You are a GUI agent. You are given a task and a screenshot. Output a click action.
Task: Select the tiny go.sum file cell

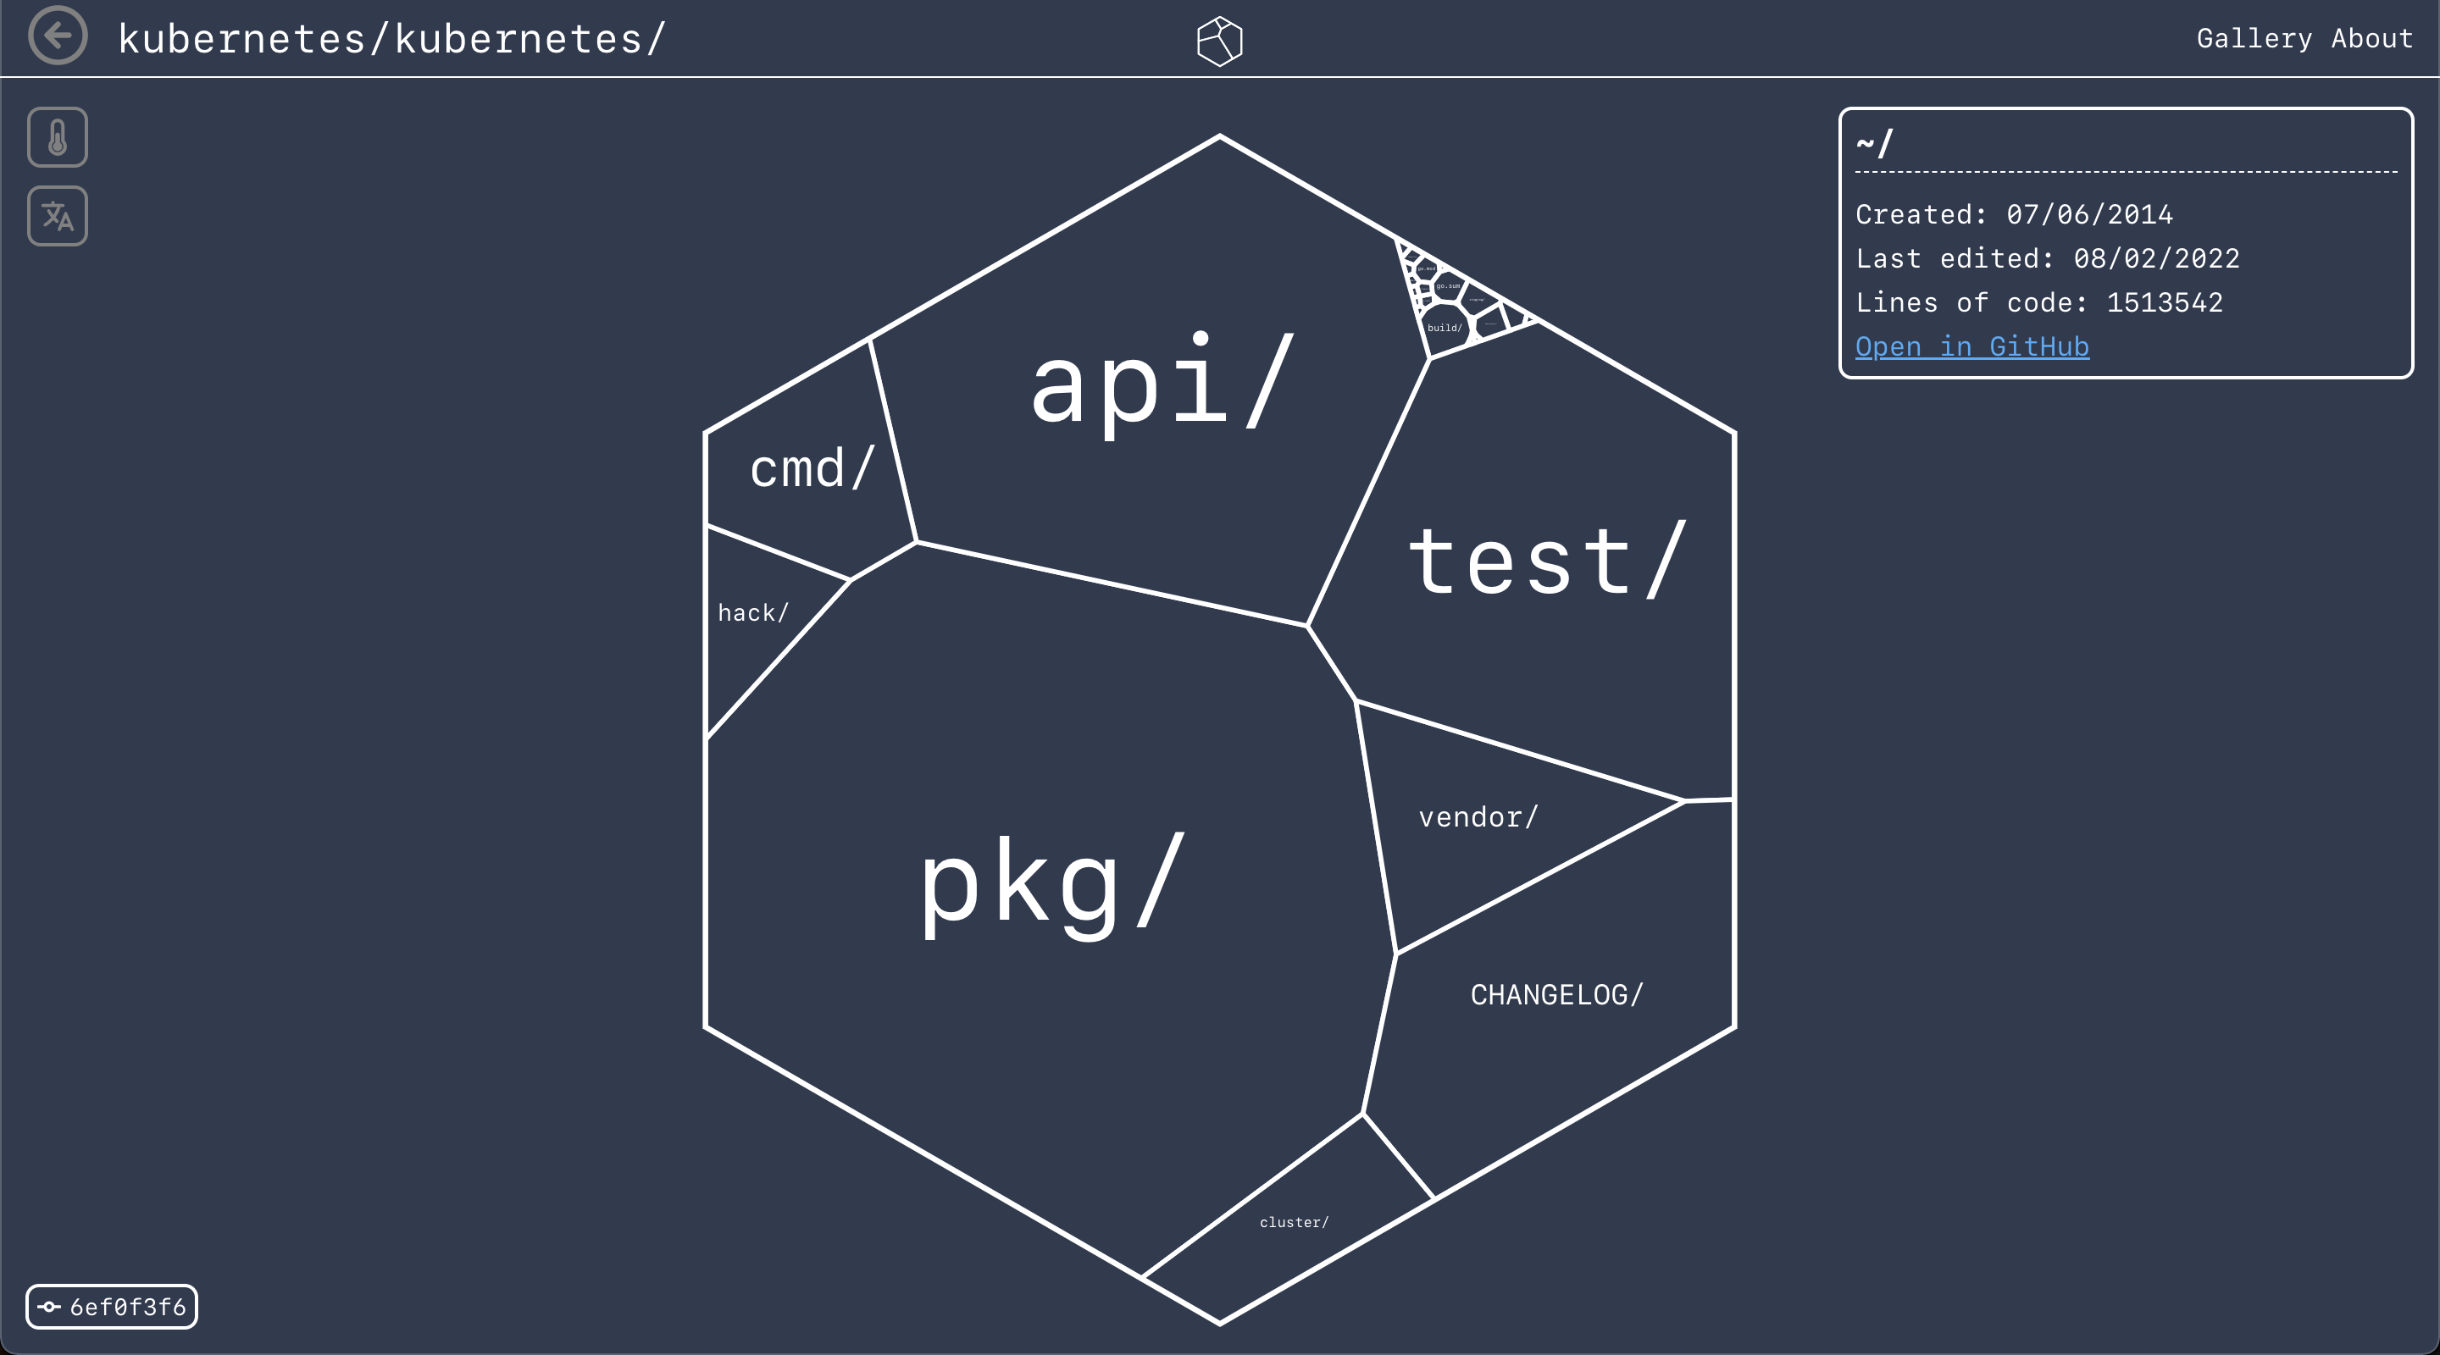pos(1447,285)
